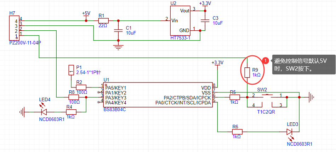Screen dimensions: 336x152
Task: Select resistor R9 inside the red circle
Action: coord(247,72)
